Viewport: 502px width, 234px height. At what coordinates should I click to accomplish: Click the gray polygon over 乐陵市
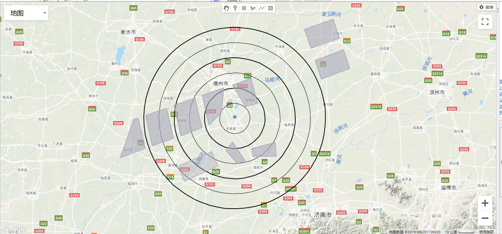click(322, 33)
